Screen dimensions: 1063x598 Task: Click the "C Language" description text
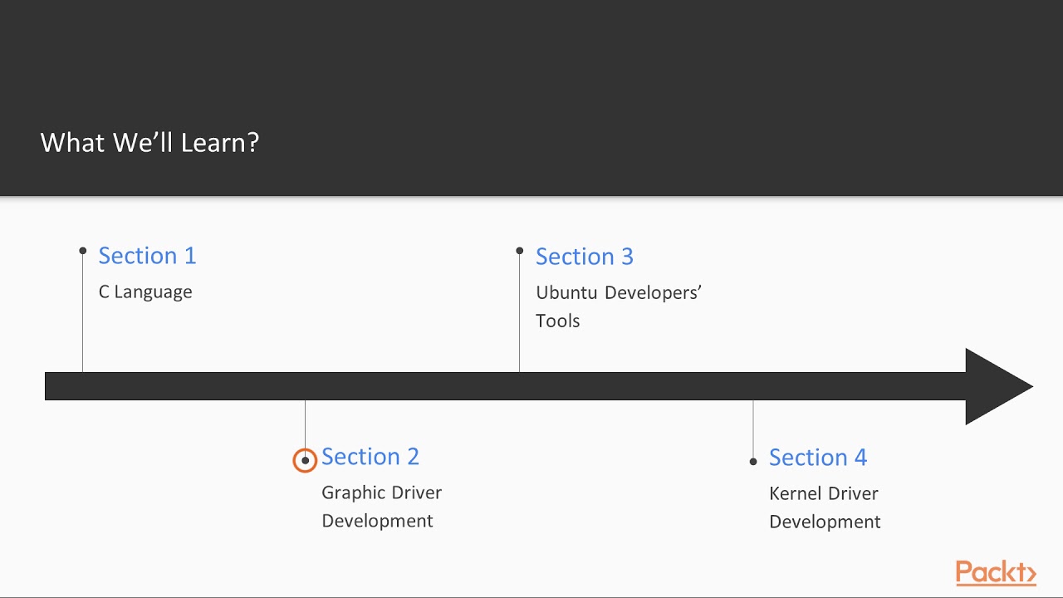pos(145,292)
